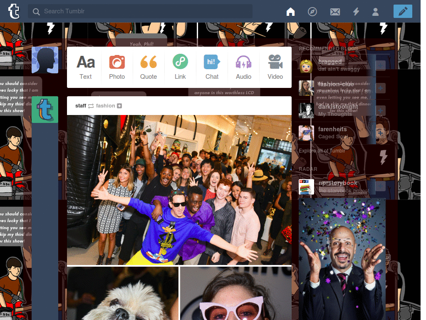Go to the Home dashboard icon
This screenshot has height=320, width=426.
pos(290,12)
